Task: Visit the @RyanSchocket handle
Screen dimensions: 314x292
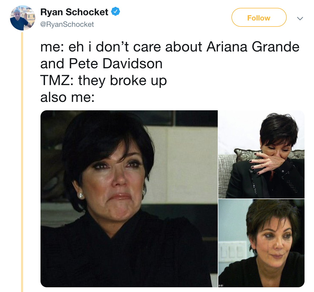Action: (x=67, y=24)
